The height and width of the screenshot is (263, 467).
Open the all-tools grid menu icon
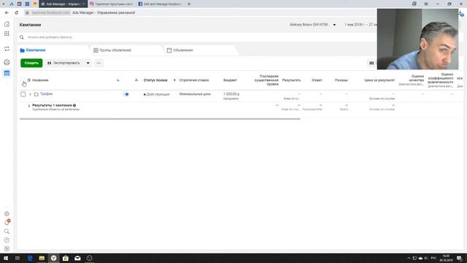(x=7, y=34)
